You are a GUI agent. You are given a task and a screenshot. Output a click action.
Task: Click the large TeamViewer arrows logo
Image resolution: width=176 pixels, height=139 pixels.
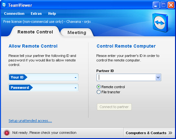[x=160, y=23]
